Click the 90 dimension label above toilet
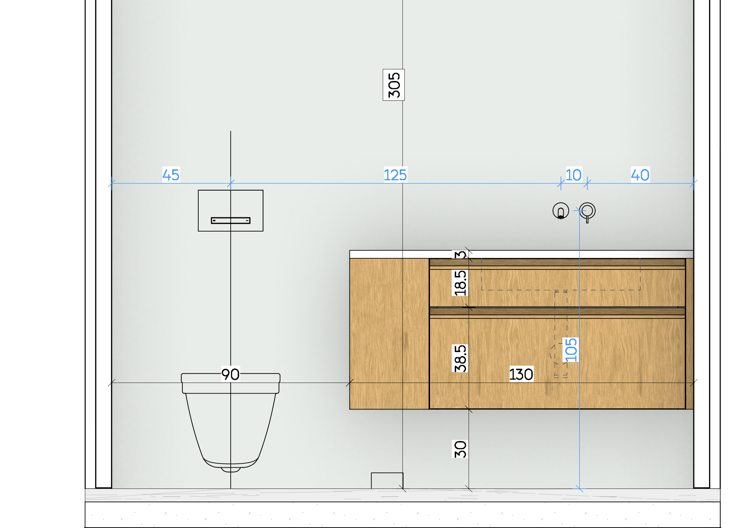The image size is (750, 528). (230, 374)
